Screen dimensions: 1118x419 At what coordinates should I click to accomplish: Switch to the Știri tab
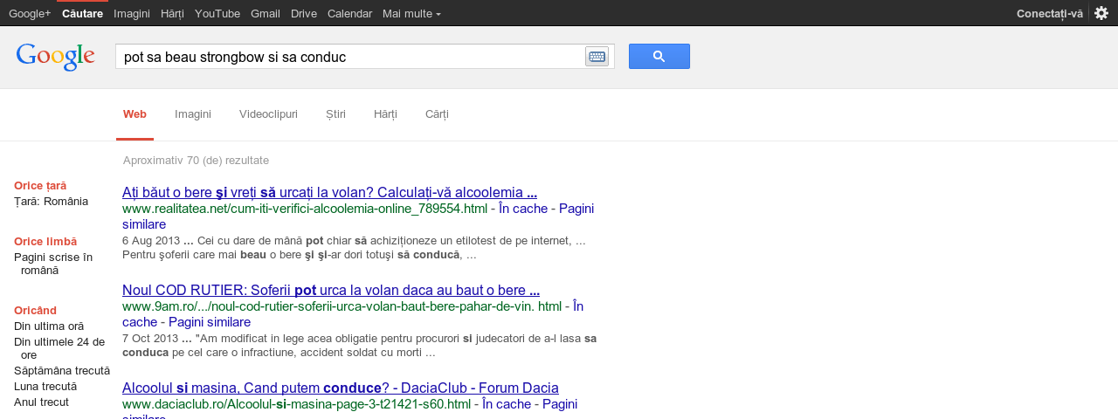[x=335, y=114]
